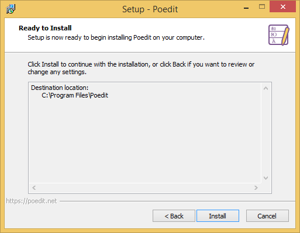Viewport: 300px width, 233px height.
Task: Go back with the < Back button
Action: [x=174, y=215]
